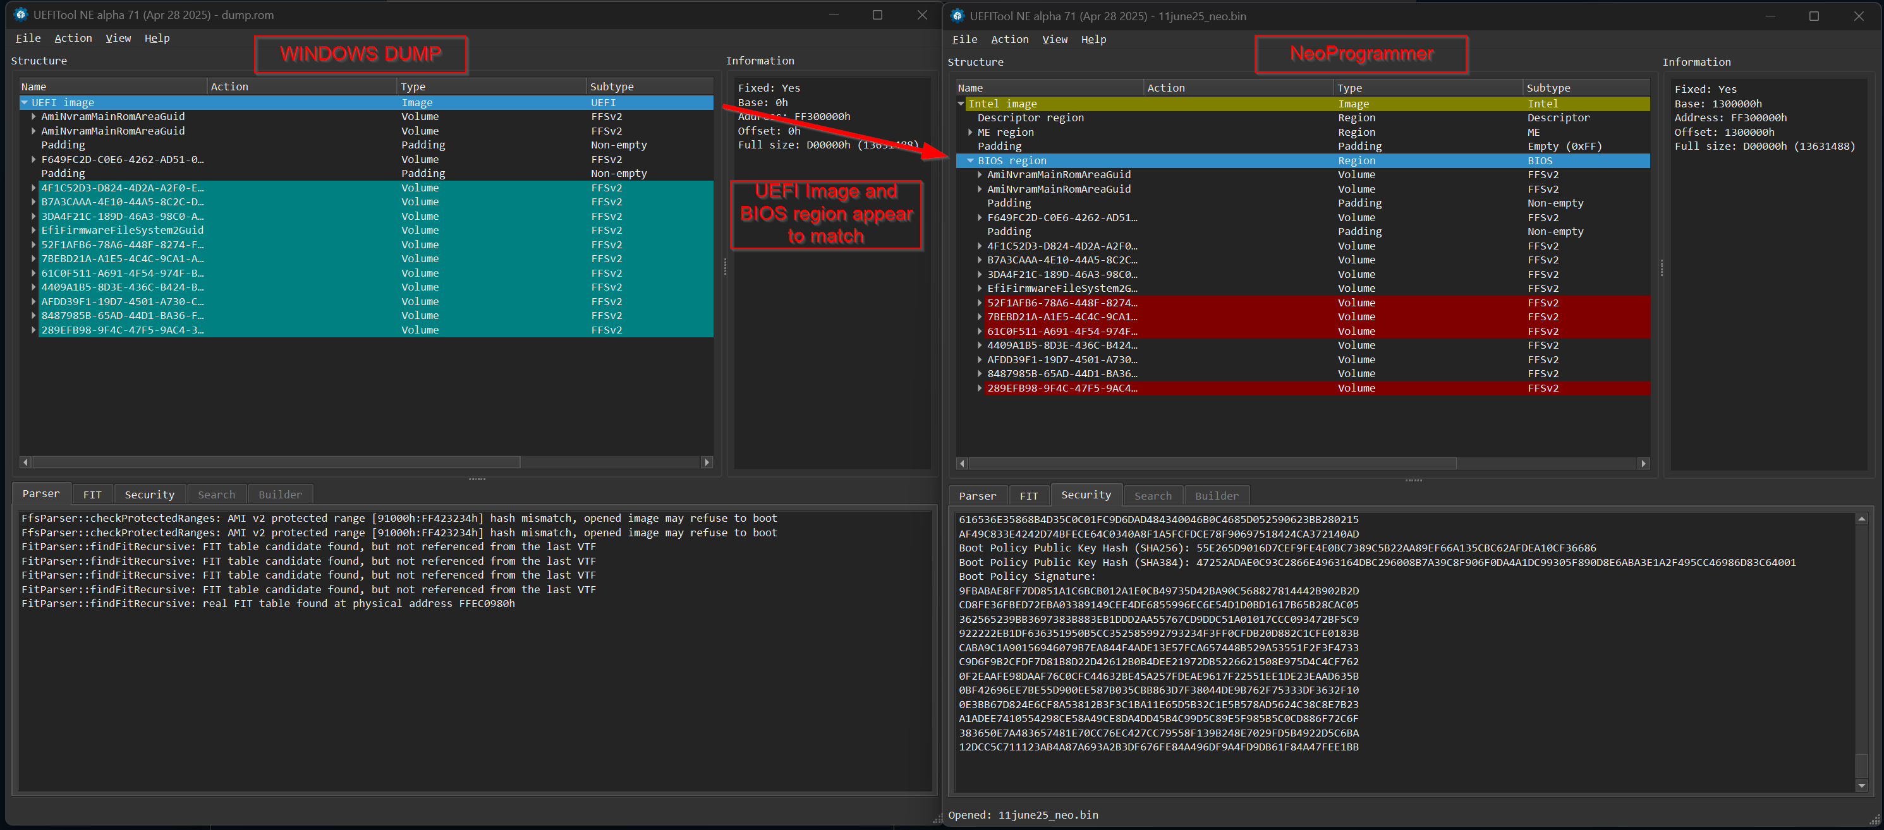Screen dimensions: 1884x830
Task: Expand first AmiNvramMainRomAreaGuid in dump.rom
Action: click(33, 117)
